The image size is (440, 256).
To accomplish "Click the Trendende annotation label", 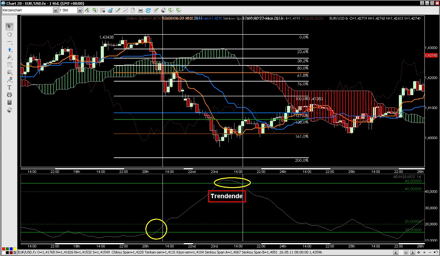I will click(226, 196).
